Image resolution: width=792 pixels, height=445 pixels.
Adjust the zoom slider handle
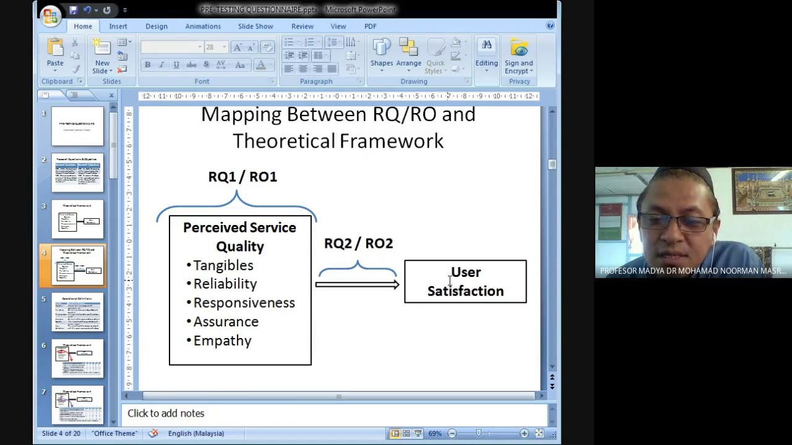tap(479, 434)
